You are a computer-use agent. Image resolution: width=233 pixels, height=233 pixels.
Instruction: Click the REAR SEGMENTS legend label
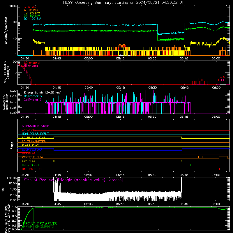point(39,227)
